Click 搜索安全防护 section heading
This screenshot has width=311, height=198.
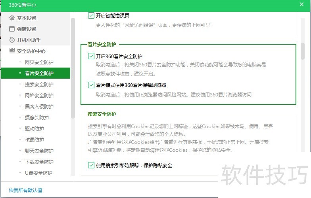pyautogui.click(x=102, y=114)
